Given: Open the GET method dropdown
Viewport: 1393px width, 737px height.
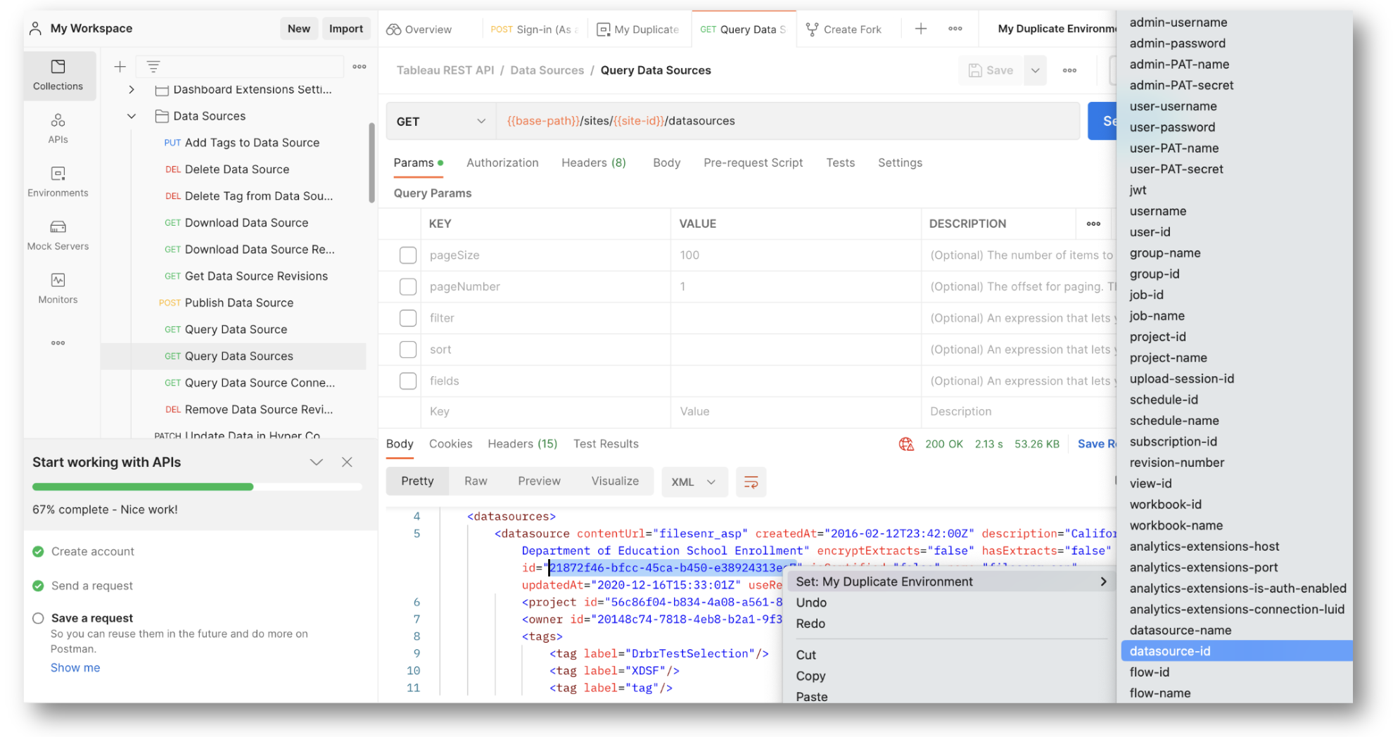Looking at the screenshot, I should (x=440, y=122).
